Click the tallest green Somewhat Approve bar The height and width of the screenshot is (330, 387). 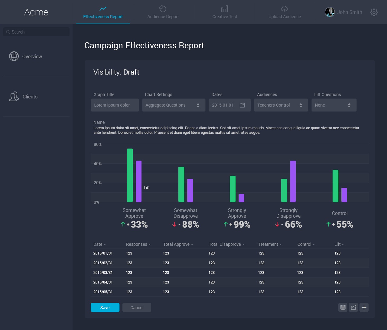coord(130,175)
